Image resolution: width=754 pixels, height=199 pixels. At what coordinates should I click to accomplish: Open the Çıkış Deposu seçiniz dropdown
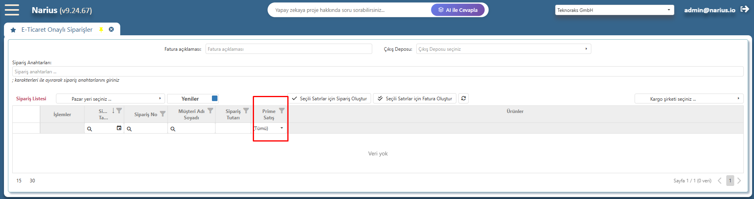click(x=504, y=49)
